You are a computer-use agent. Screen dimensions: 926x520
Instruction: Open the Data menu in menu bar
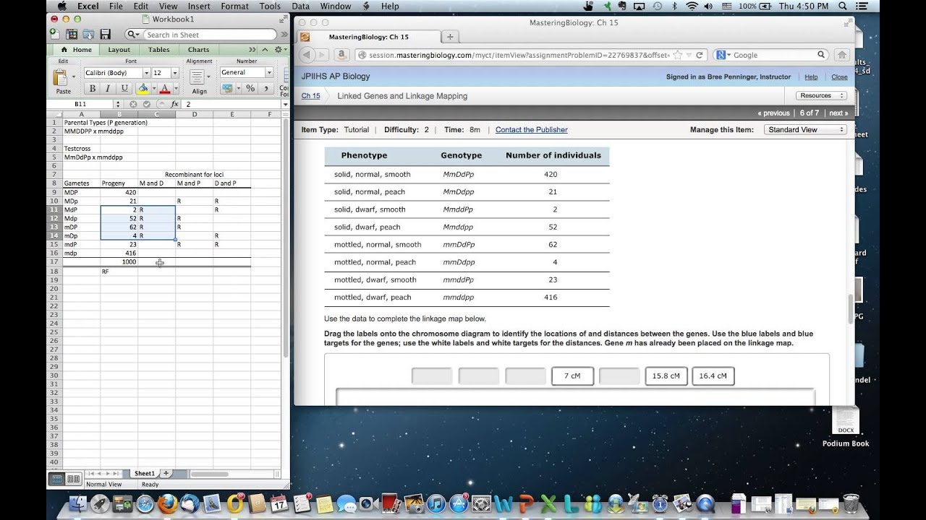pos(301,6)
